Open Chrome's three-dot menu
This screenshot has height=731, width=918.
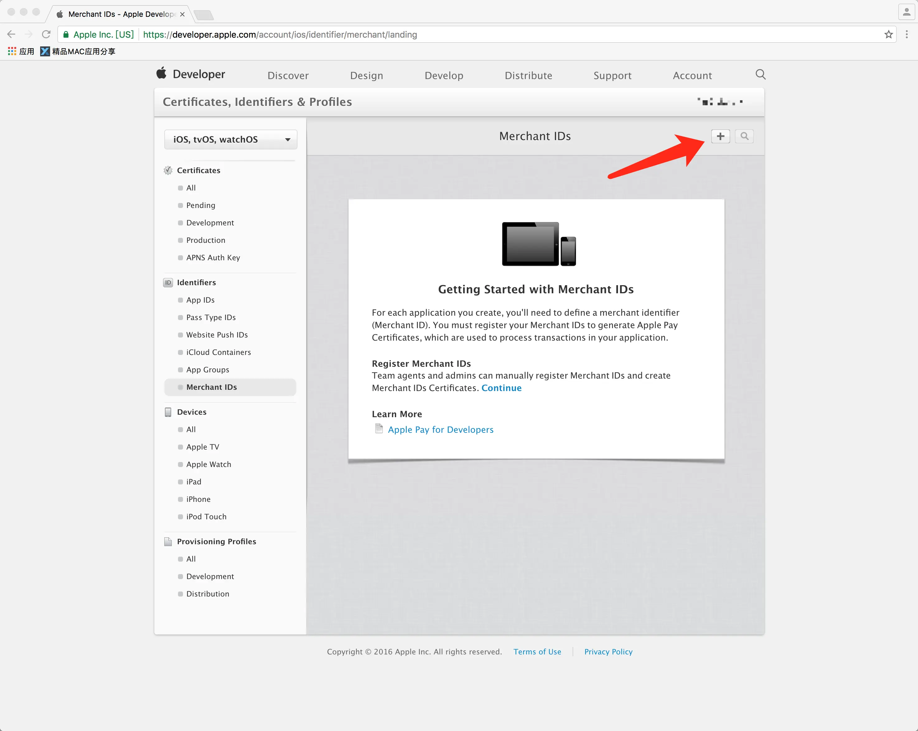(x=906, y=35)
